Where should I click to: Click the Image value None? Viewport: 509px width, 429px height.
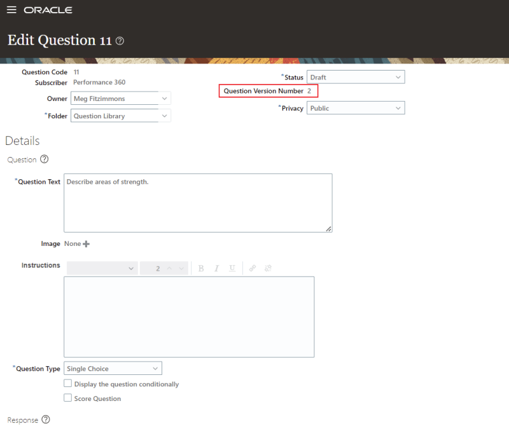tap(73, 243)
